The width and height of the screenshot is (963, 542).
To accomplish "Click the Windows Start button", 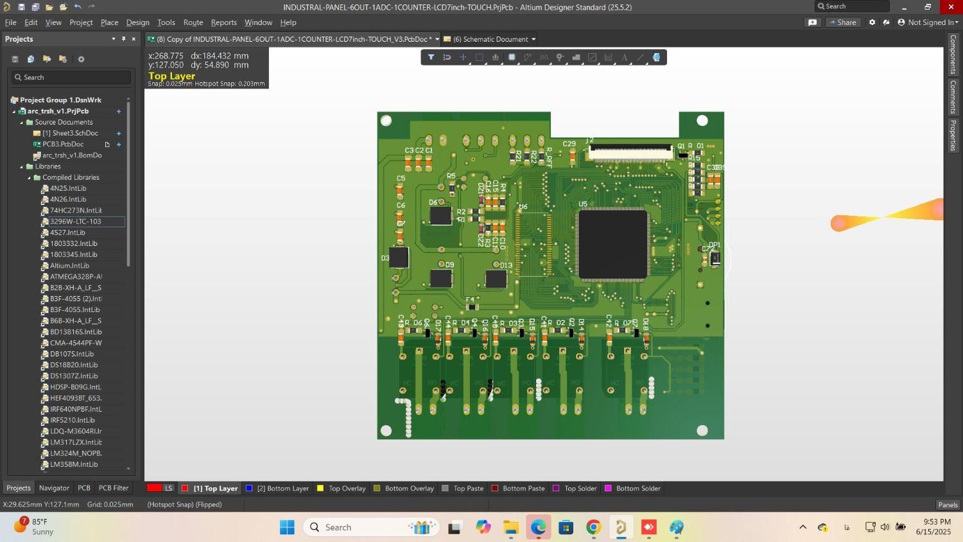I will [x=287, y=527].
